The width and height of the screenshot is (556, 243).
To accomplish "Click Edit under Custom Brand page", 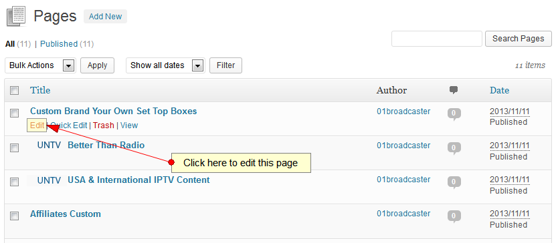I will pyautogui.click(x=37, y=126).
